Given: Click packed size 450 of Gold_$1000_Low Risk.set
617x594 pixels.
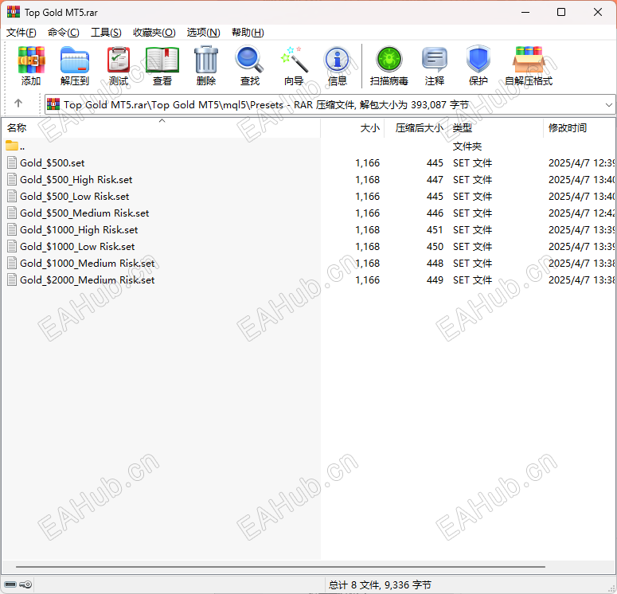Looking at the screenshot, I should pyautogui.click(x=435, y=246).
